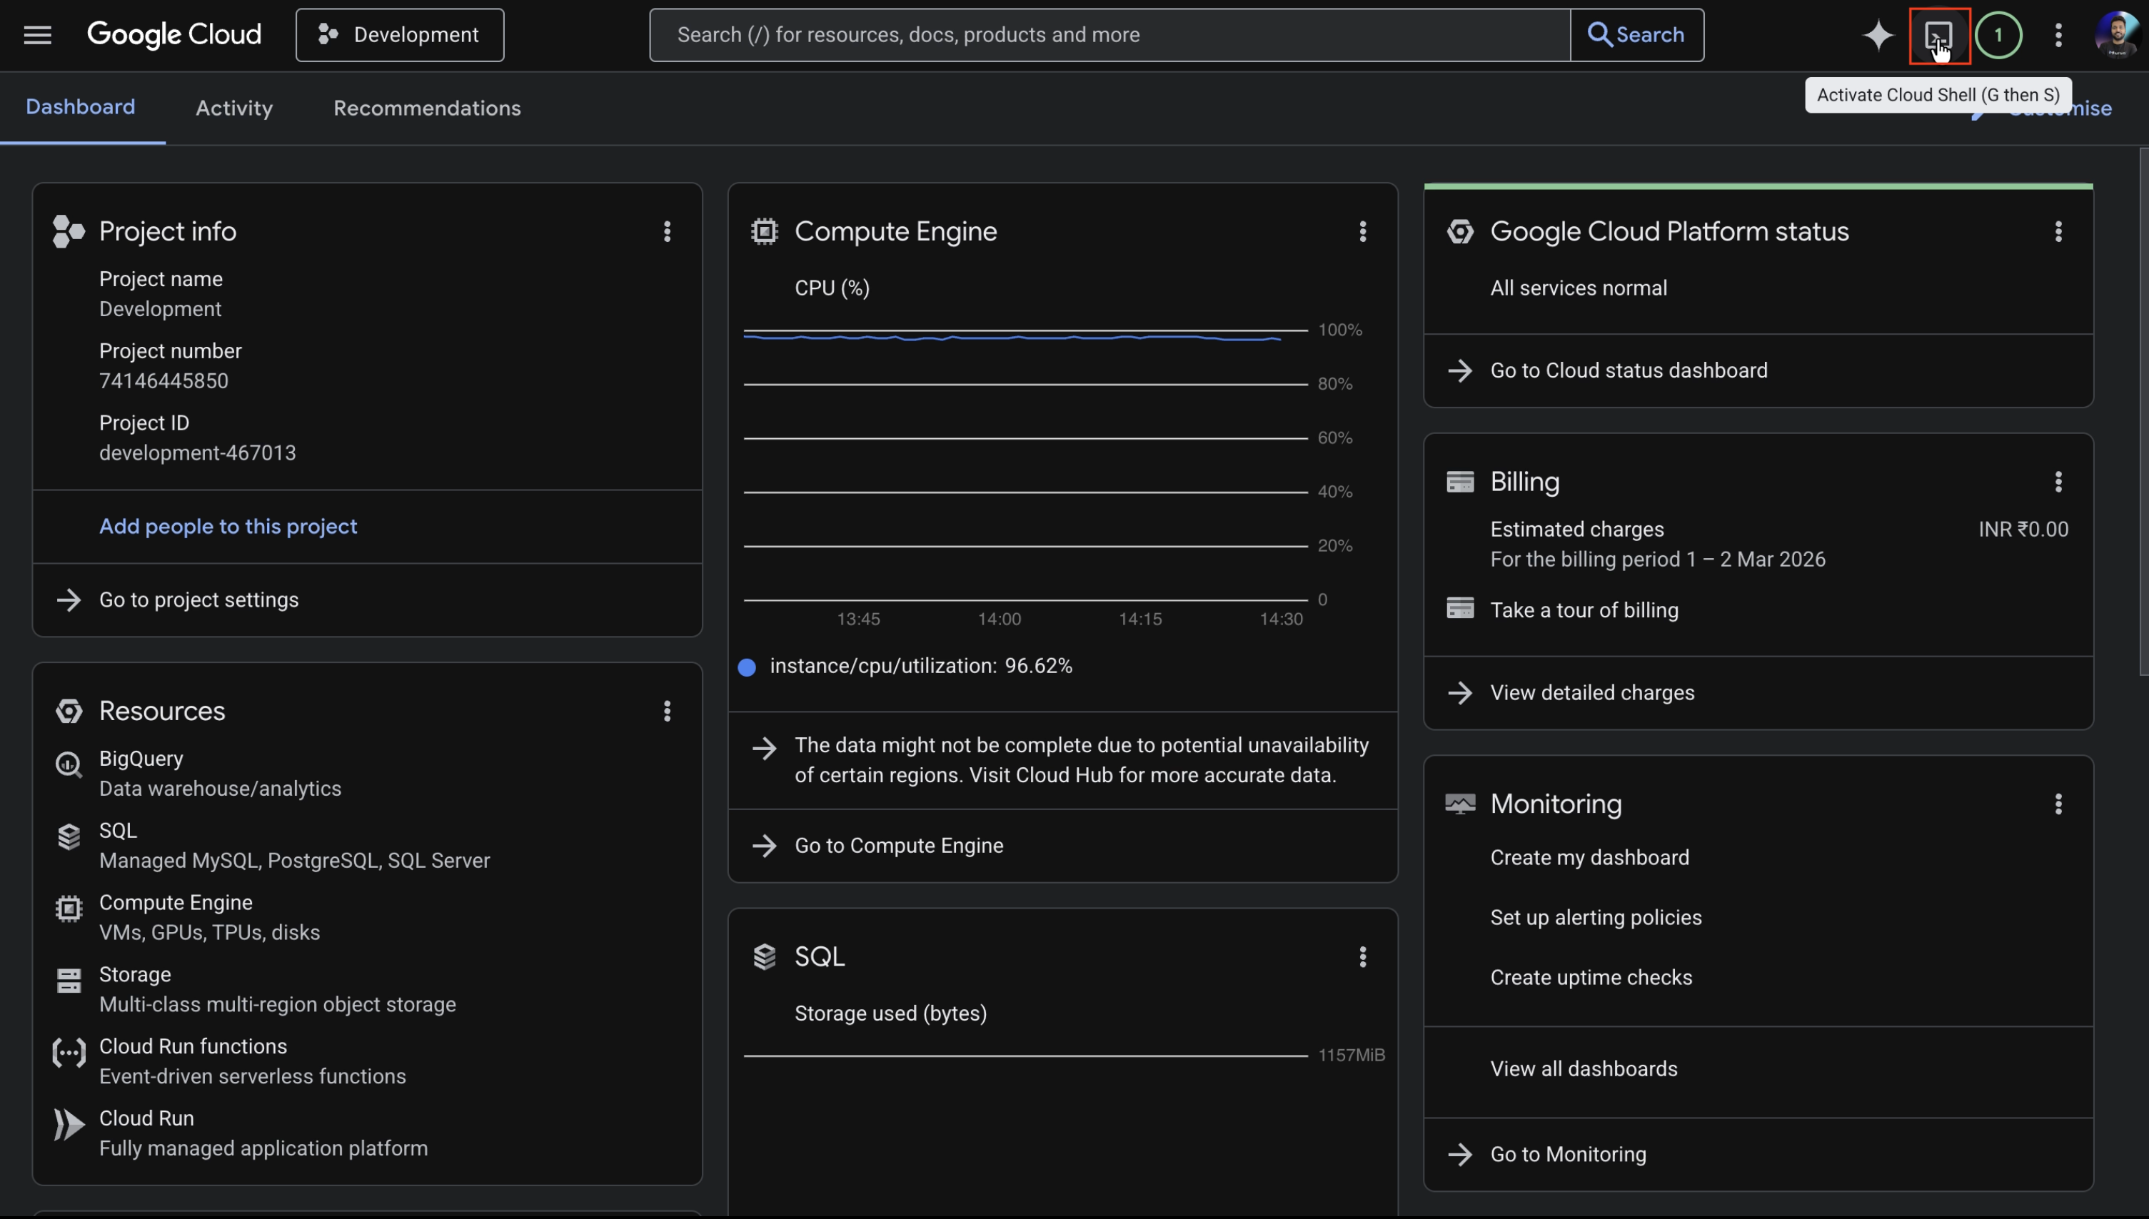Viewport: 2149px width, 1219px height.
Task: Open the Storage resource entry
Action: (x=277, y=988)
